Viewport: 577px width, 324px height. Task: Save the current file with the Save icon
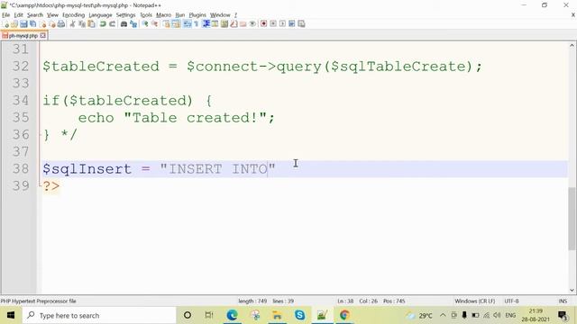23,24
